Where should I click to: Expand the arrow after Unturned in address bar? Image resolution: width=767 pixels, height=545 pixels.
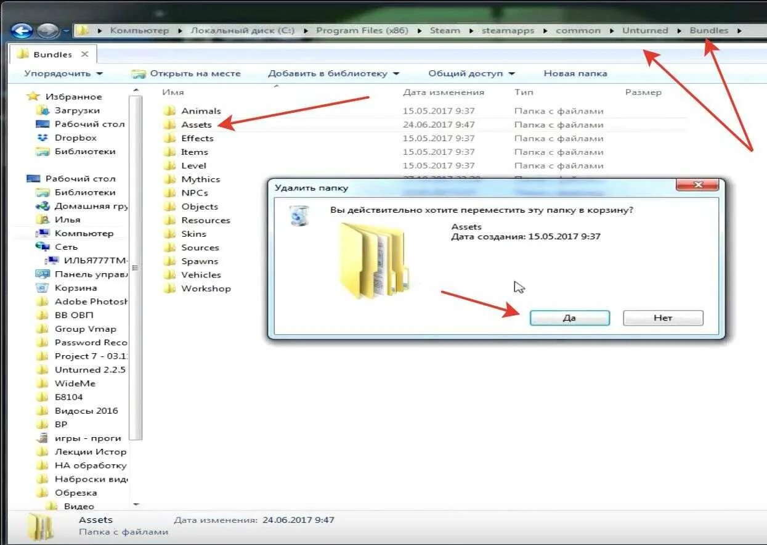(x=680, y=30)
